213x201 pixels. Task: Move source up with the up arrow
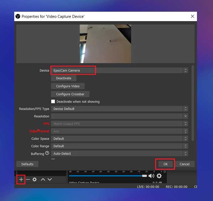(x=43, y=180)
